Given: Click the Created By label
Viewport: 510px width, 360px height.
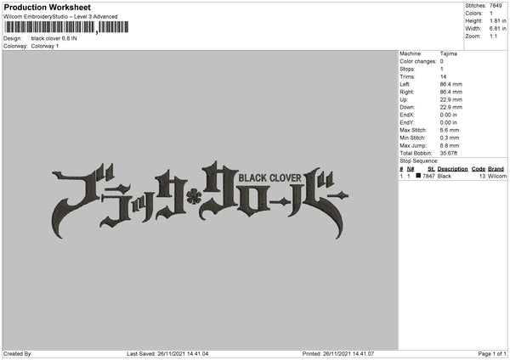Looking at the screenshot, I should [x=18, y=354].
